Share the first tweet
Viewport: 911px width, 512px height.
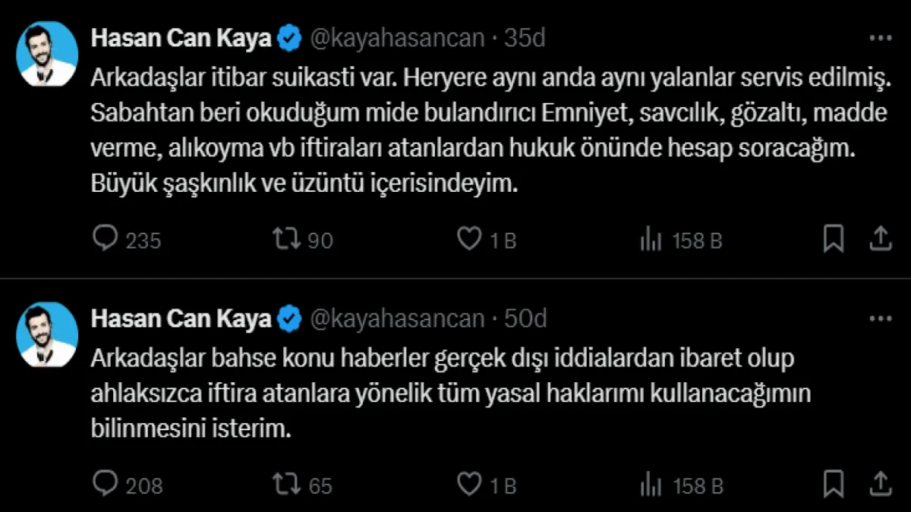point(880,240)
